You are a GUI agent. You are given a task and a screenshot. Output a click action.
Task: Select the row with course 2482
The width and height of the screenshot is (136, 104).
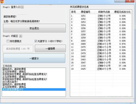point(101,56)
